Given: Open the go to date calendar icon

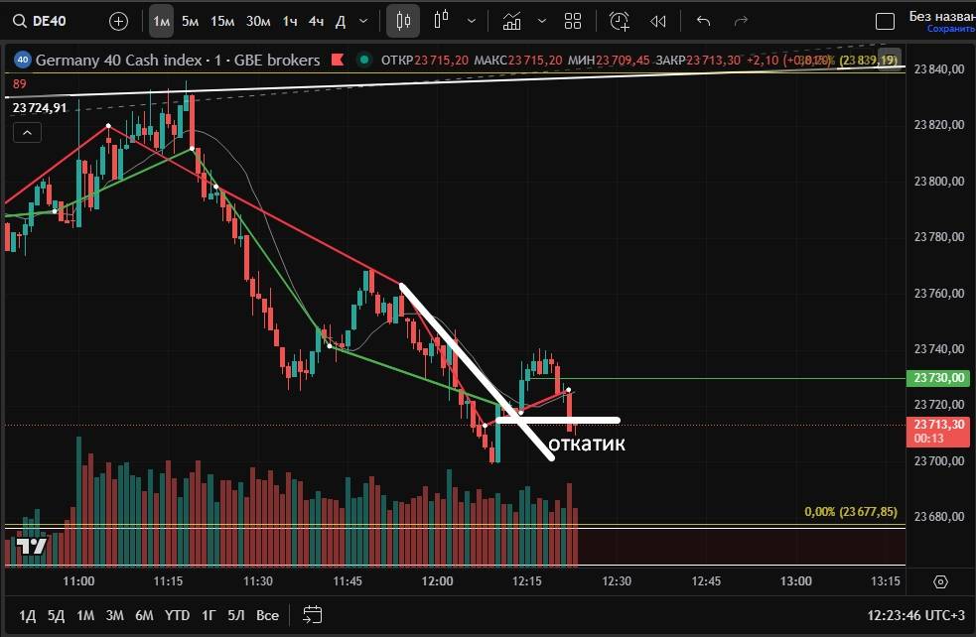Looking at the screenshot, I should pyautogui.click(x=313, y=614).
